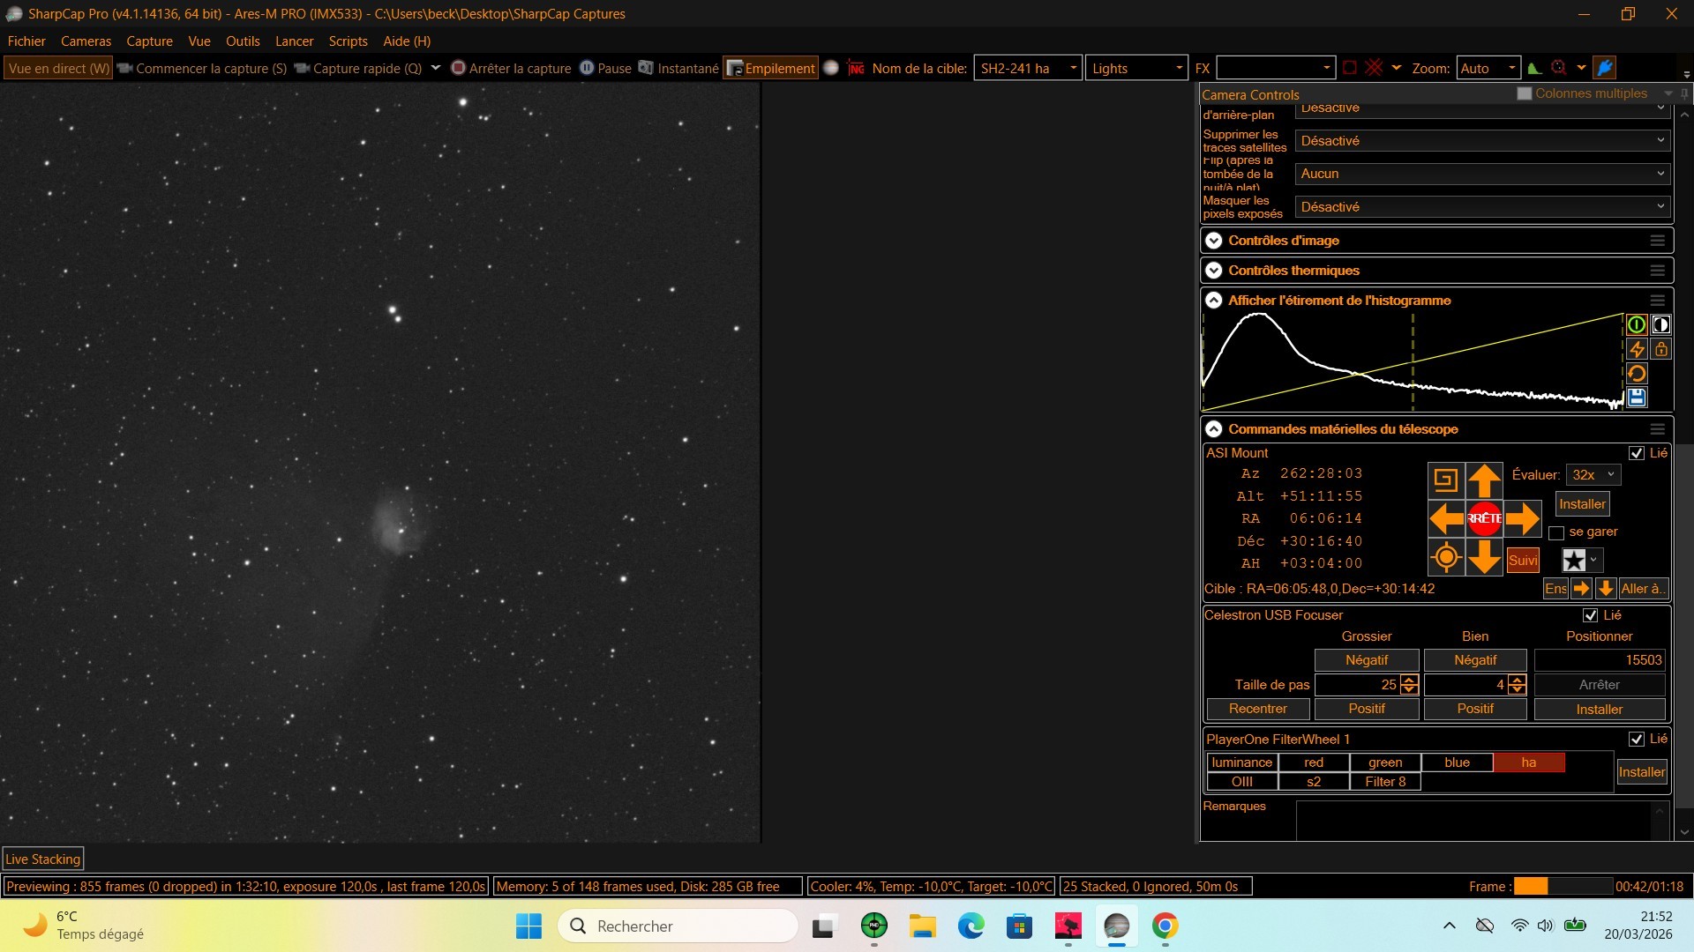
Task: Expand the Contrôles thermiques section
Action: click(x=1214, y=271)
